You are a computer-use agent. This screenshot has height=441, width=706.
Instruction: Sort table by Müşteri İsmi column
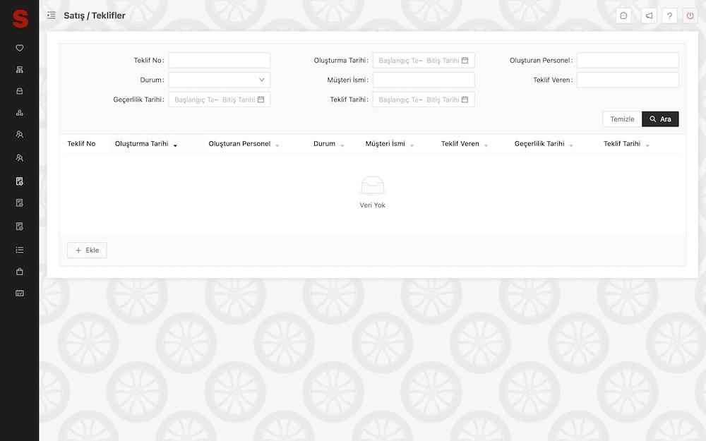point(385,144)
